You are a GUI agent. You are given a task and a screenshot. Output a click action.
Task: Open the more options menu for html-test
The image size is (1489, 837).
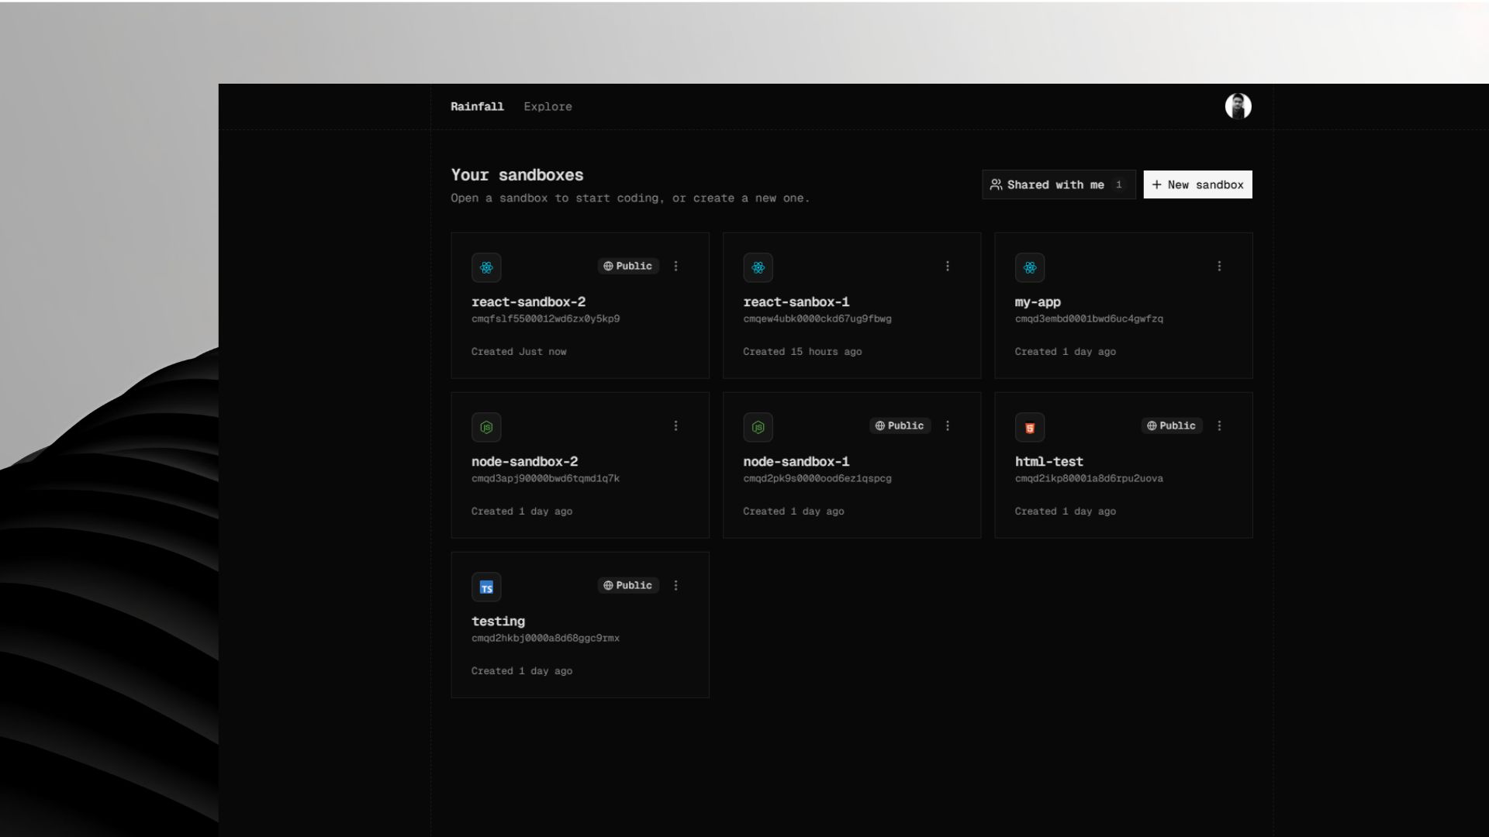1219,425
